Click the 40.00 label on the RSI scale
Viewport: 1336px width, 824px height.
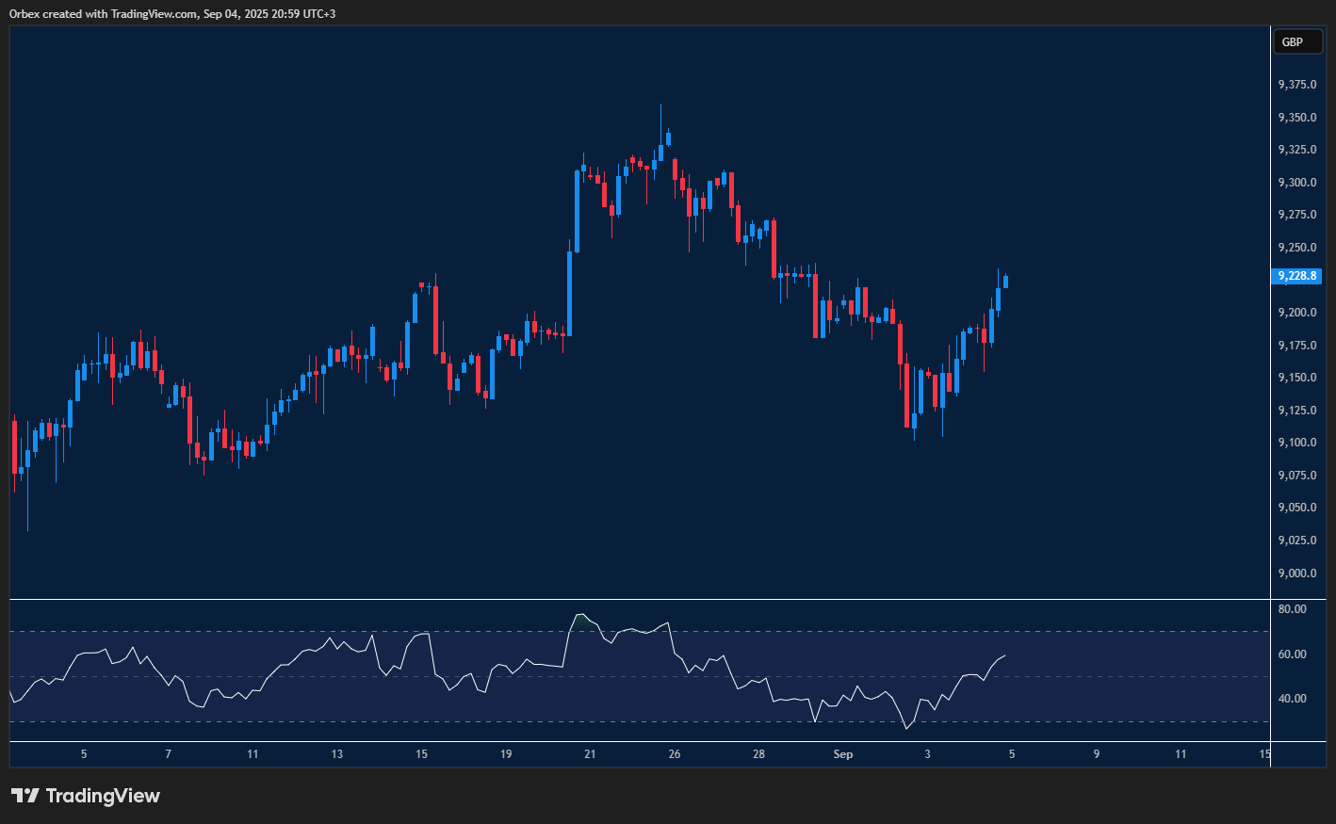pos(1293,697)
